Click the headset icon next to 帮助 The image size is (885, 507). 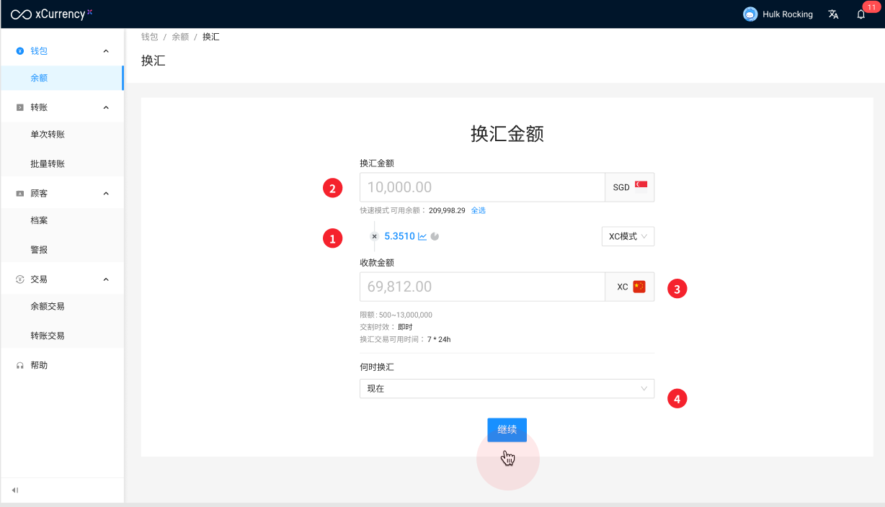[20, 366]
